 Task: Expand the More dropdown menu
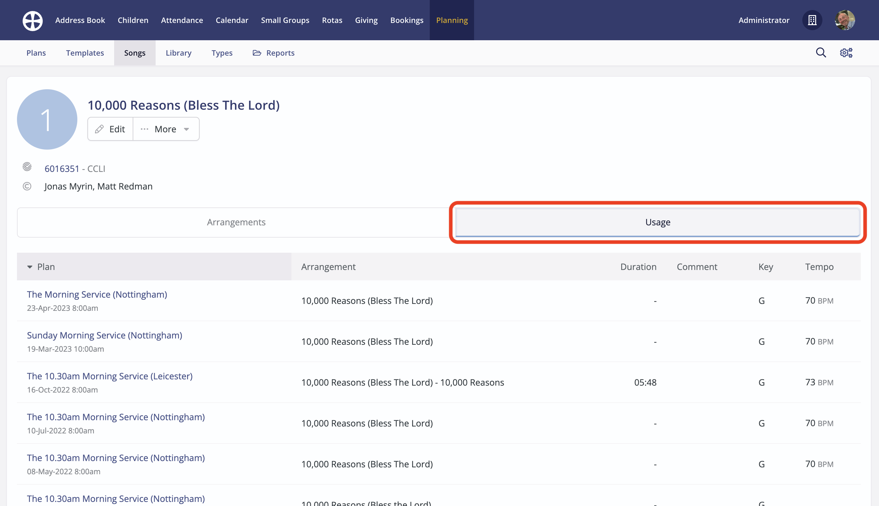166,129
